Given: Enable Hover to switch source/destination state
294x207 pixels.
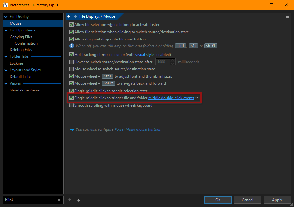Looking at the screenshot, I should pyautogui.click(x=72, y=62).
